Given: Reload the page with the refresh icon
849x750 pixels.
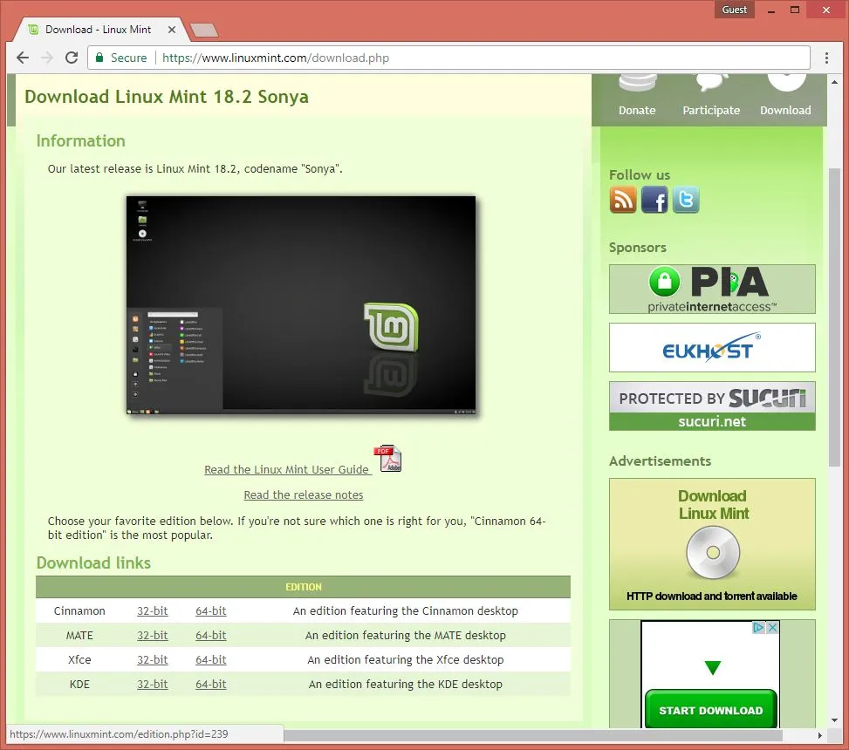Looking at the screenshot, I should (x=72, y=58).
